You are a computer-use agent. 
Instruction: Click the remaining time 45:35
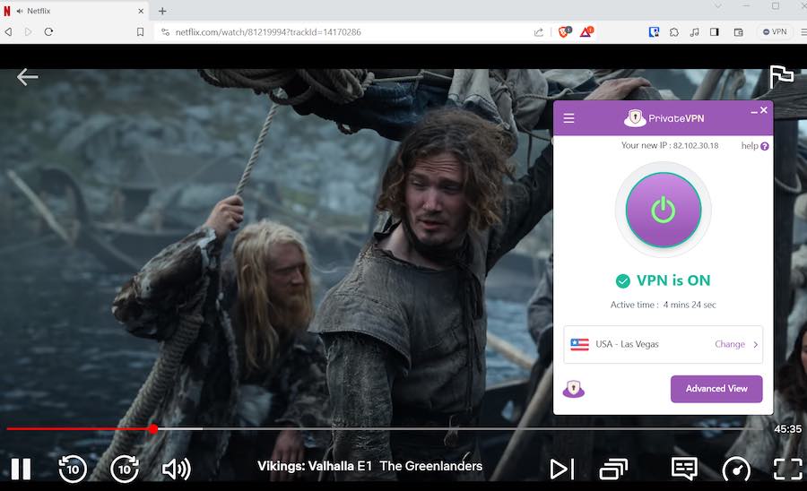click(x=788, y=429)
